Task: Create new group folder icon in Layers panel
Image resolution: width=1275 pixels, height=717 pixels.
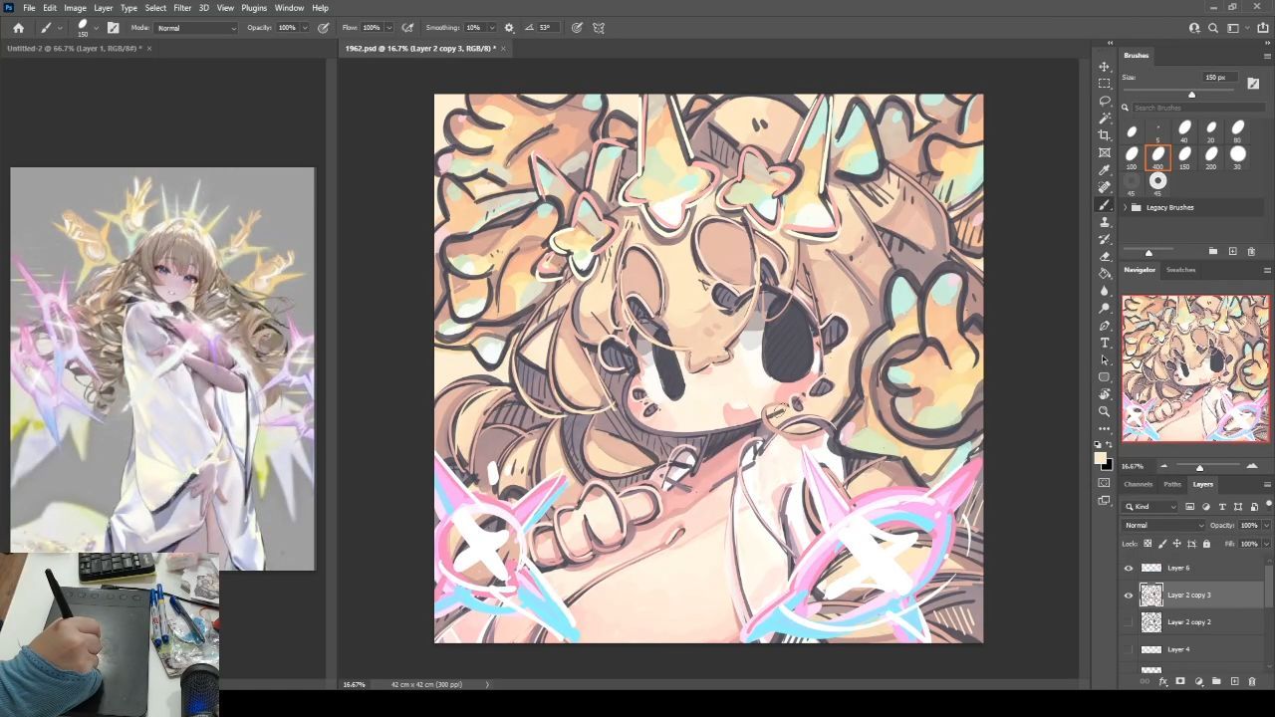Action: pyautogui.click(x=1216, y=681)
